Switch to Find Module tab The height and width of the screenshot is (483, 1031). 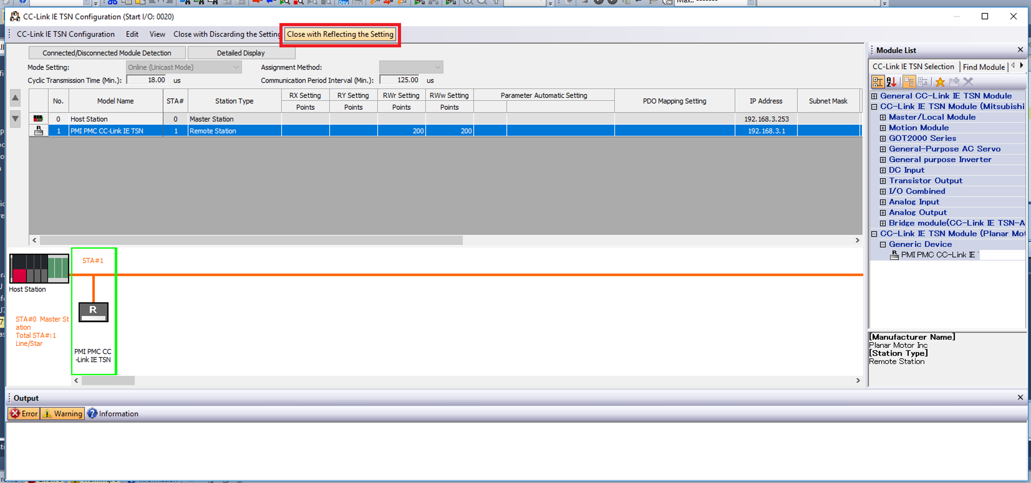pyautogui.click(x=984, y=67)
